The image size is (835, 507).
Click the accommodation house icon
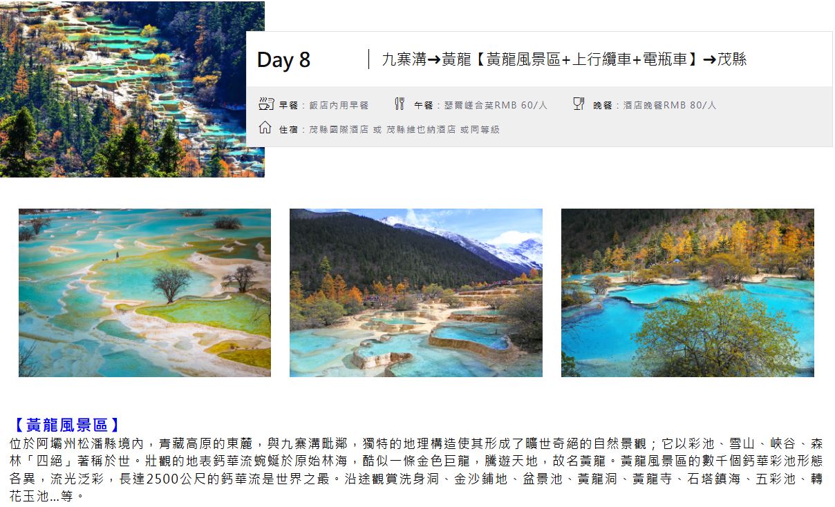click(x=265, y=128)
